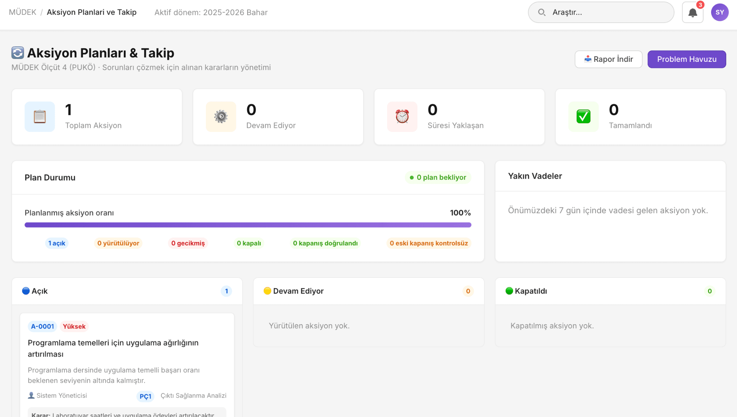Screen dimensions: 737x417
Task: Click the PÇ1 outcome tag
Action: pyautogui.click(x=145, y=396)
